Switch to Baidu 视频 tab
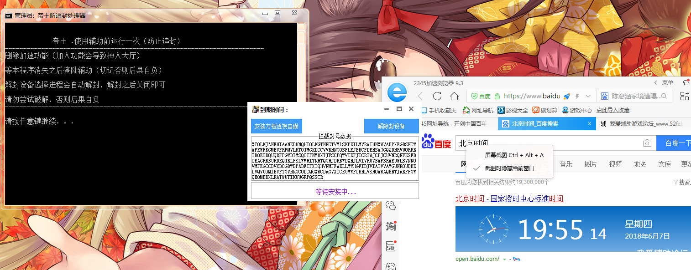 [615, 164]
